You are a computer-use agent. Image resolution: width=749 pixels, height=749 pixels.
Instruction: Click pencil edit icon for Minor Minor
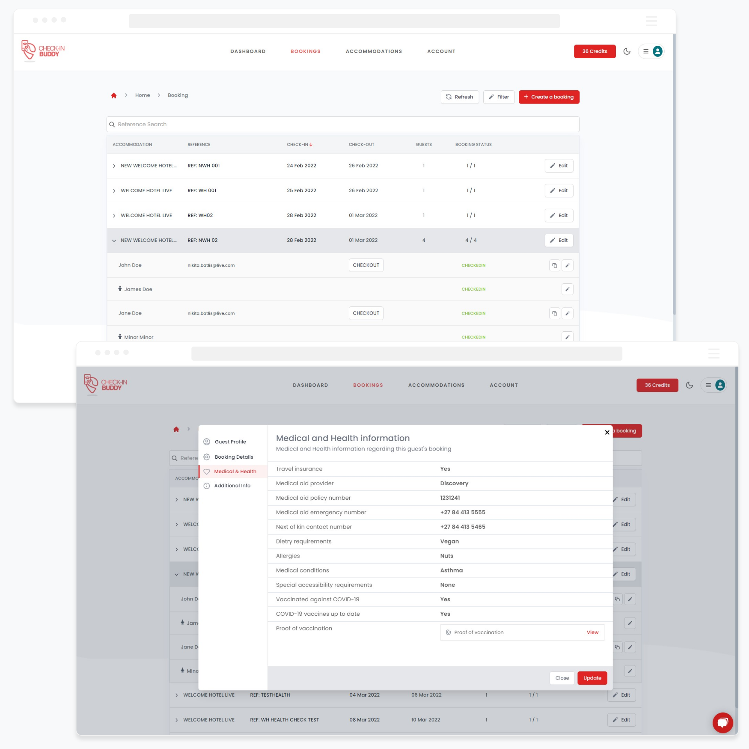(x=567, y=337)
